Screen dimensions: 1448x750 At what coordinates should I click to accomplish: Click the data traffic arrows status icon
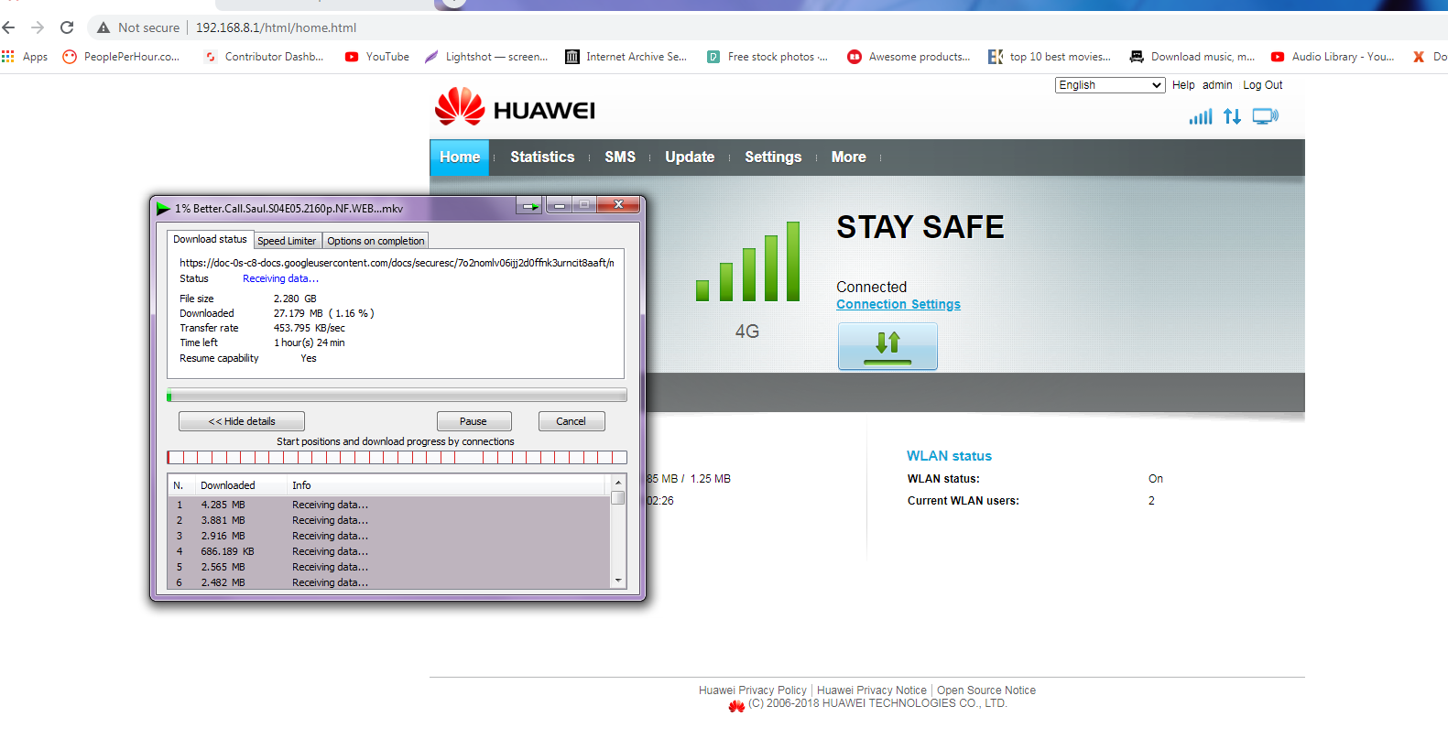point(1233,116)
